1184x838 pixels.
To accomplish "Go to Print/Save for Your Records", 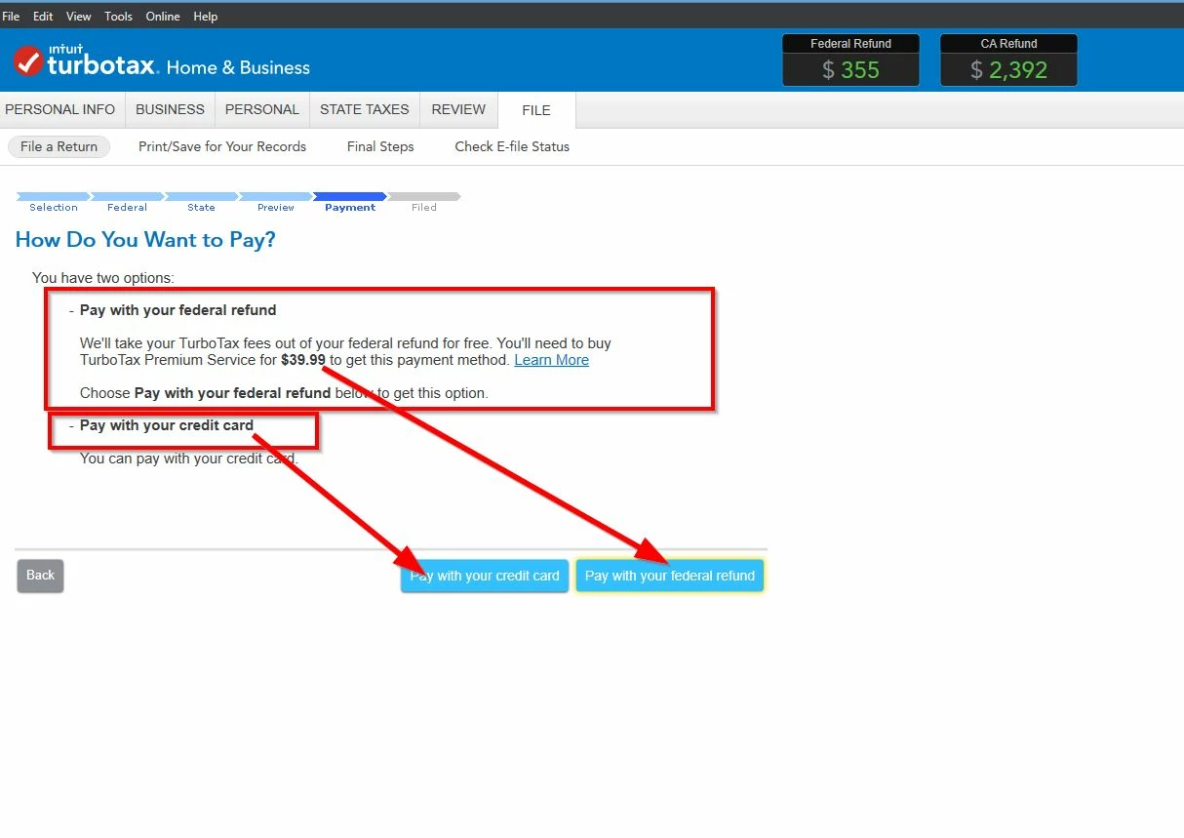I will click(x=222, y=146).
